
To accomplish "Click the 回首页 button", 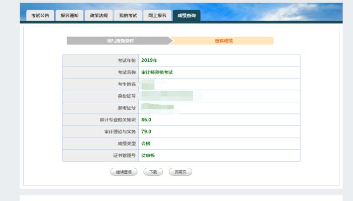I will coord(181,172).
